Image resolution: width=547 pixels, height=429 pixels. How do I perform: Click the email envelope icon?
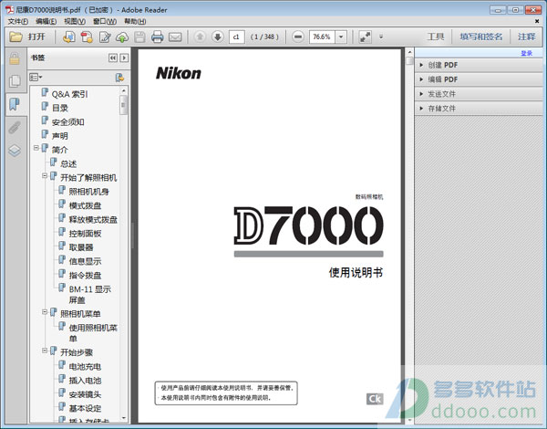click(175, 37)
